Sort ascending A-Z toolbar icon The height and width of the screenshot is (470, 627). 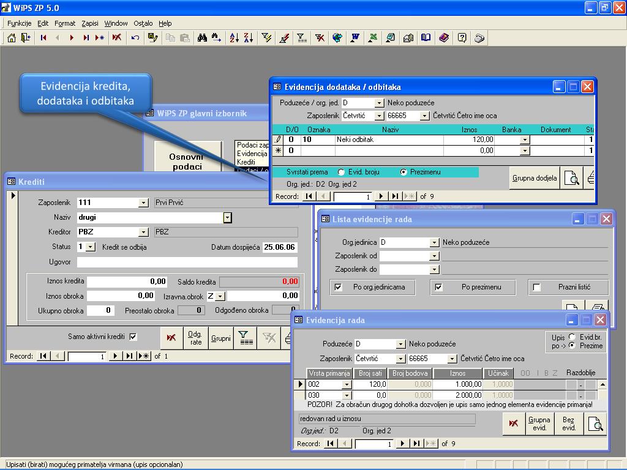click(235, 38)
